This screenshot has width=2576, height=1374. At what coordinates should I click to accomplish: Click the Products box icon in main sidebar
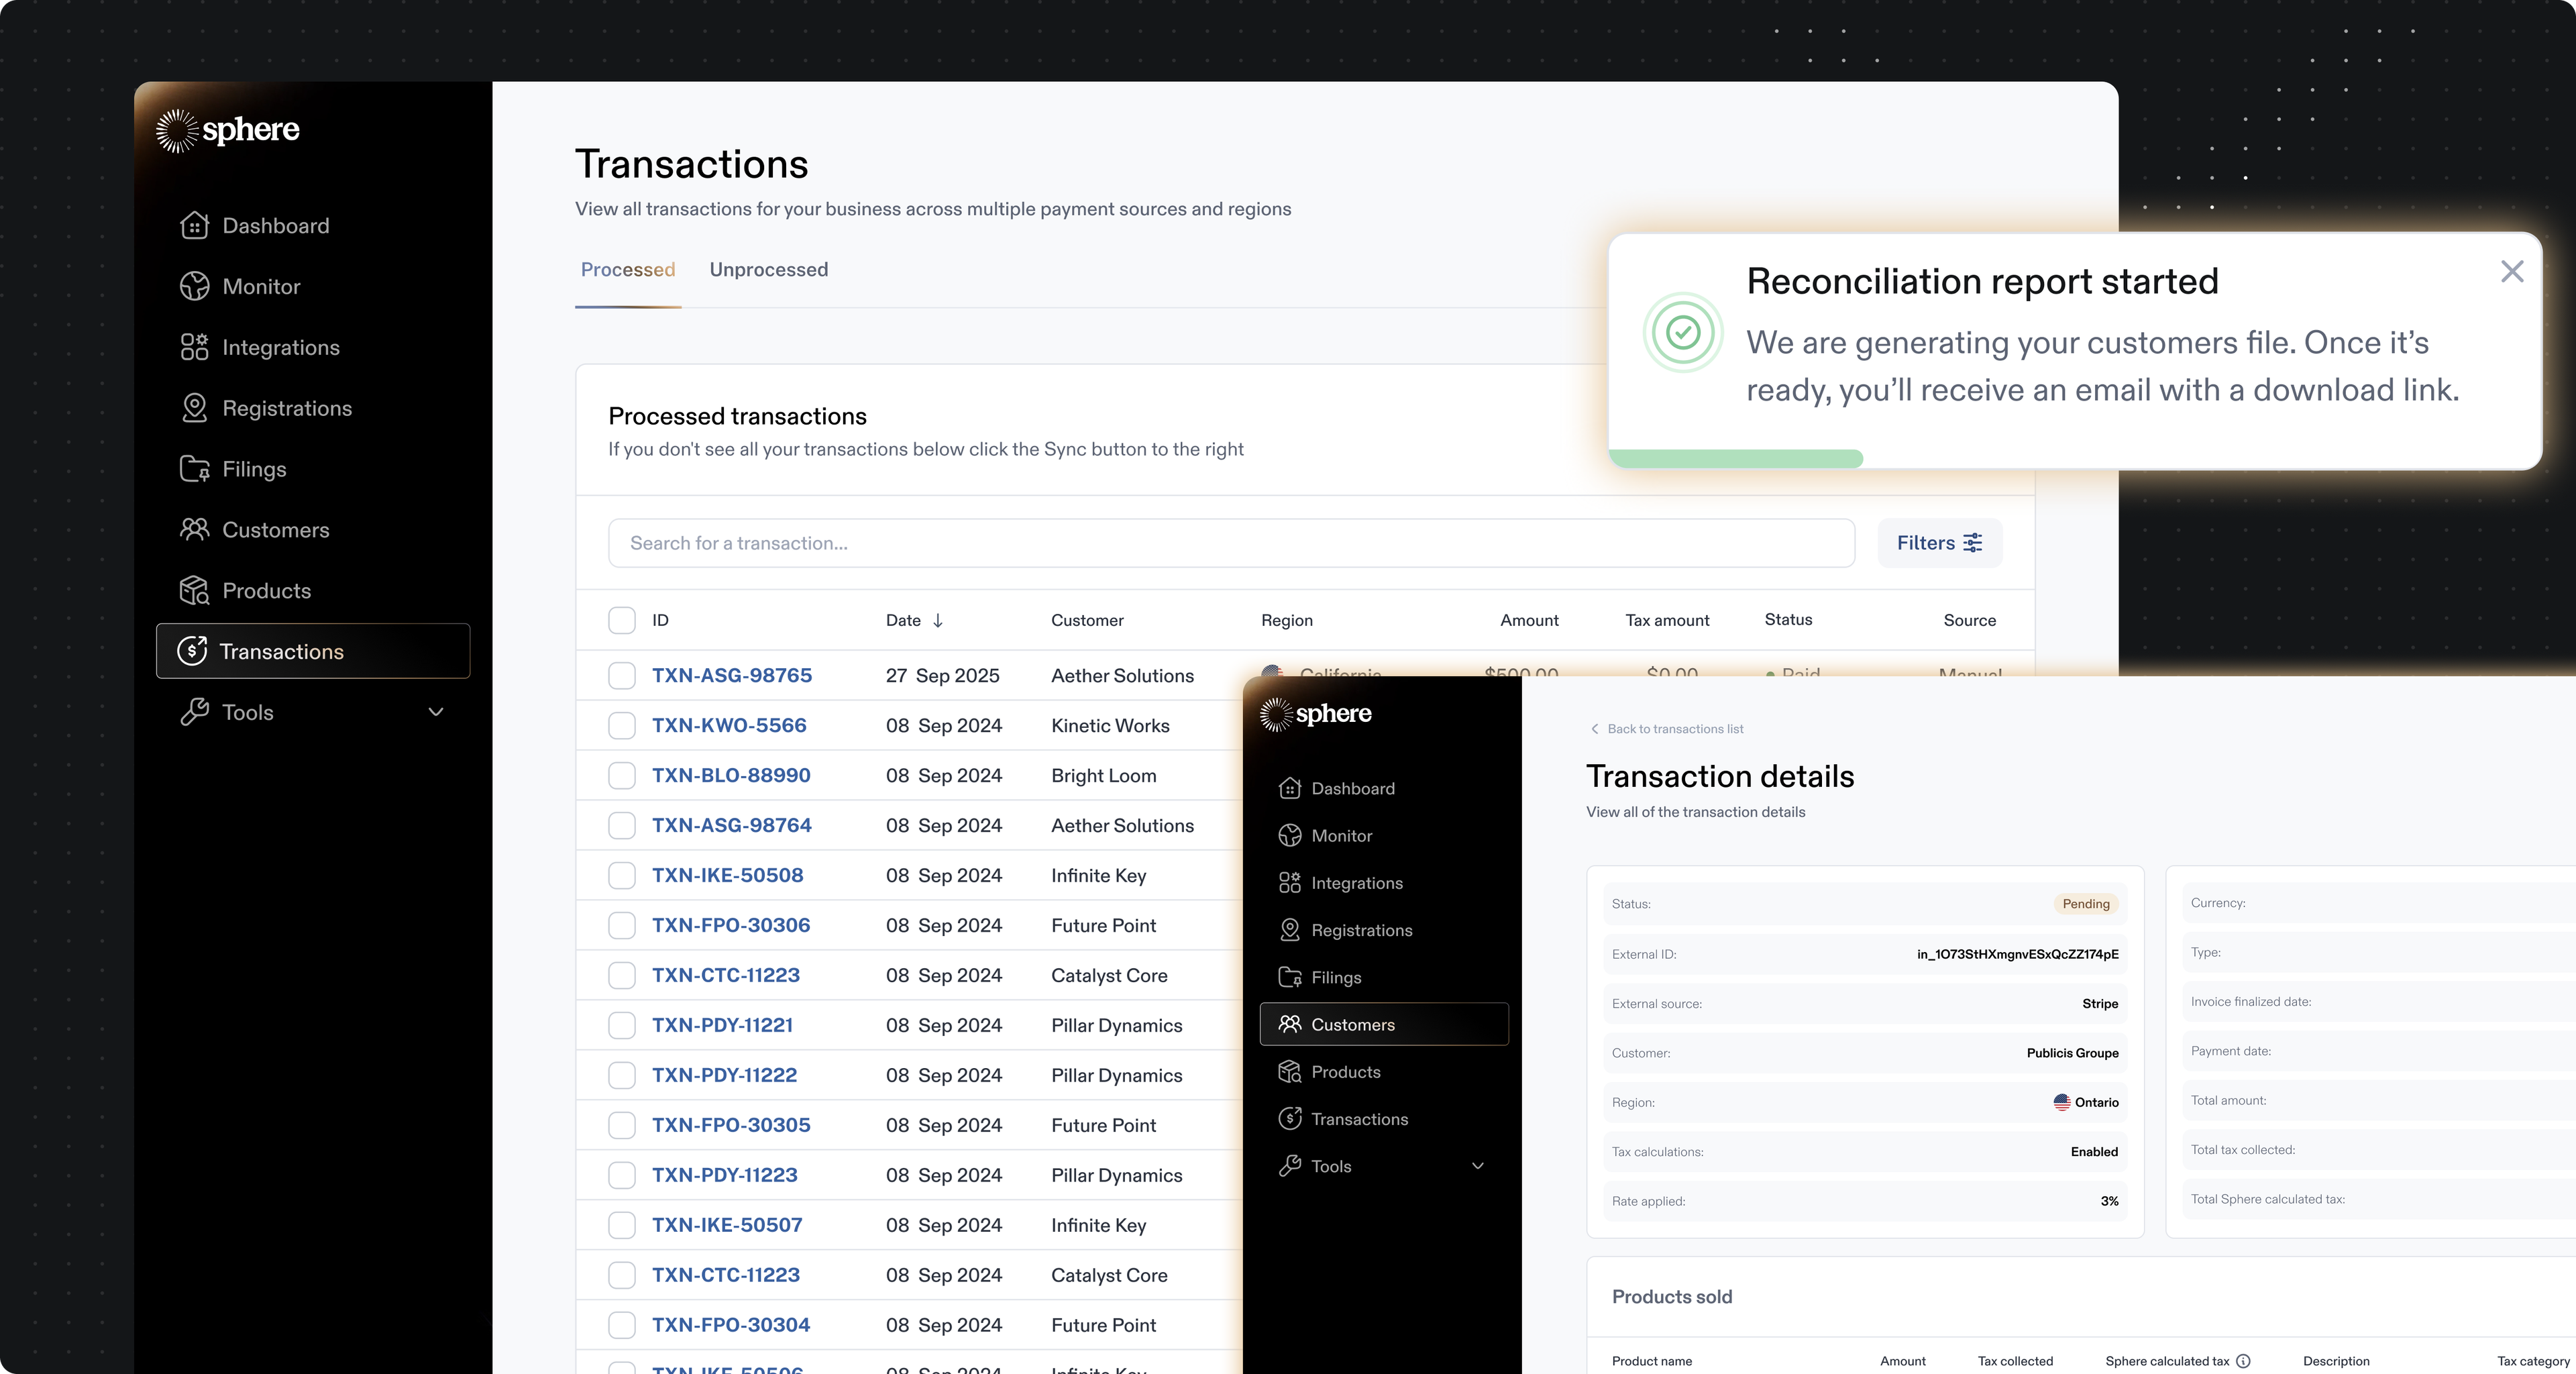pos(194,591)
